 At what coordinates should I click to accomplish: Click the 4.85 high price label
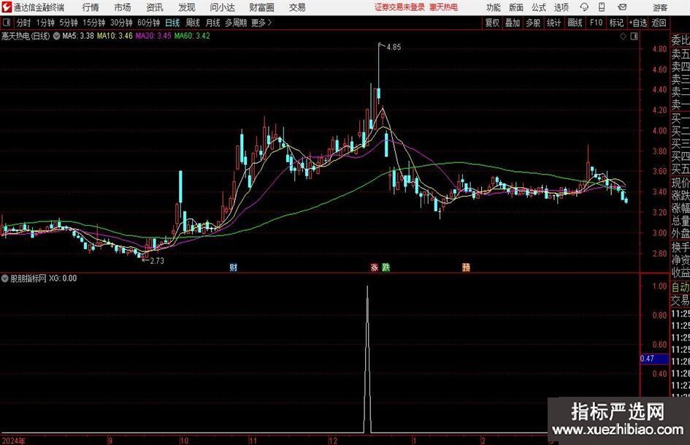(394, 47)
